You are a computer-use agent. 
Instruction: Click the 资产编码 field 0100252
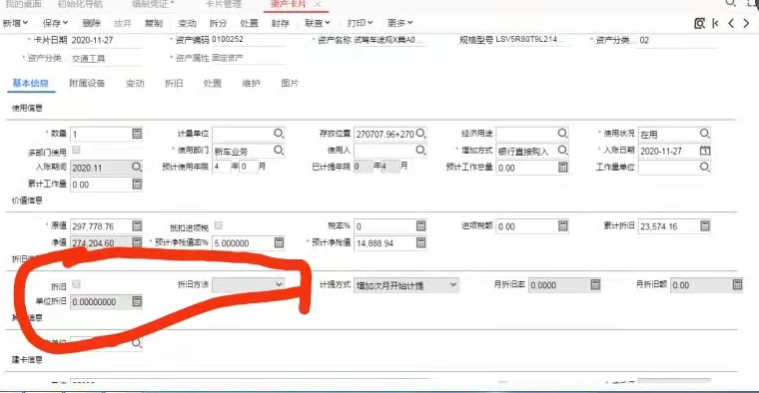click(248, 40)
